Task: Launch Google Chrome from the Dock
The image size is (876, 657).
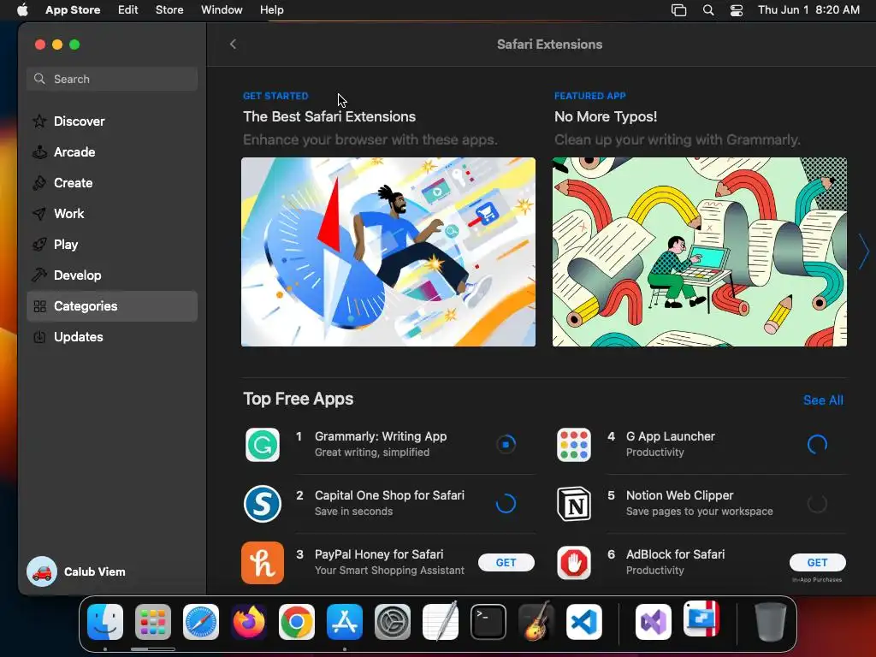Action: coord(297,622)
